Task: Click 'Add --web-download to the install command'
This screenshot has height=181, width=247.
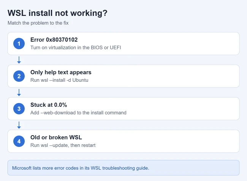Action: point(78,113)
